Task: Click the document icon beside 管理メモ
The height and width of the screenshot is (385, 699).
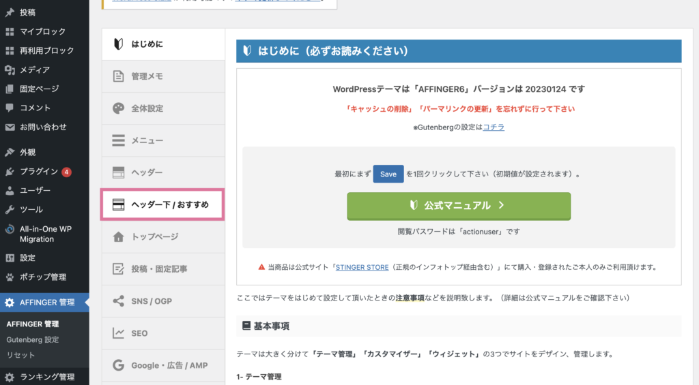Action: point(118,76)
